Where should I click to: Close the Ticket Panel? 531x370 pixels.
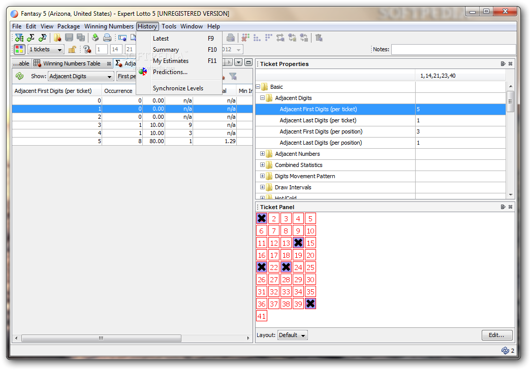(510, 207)
